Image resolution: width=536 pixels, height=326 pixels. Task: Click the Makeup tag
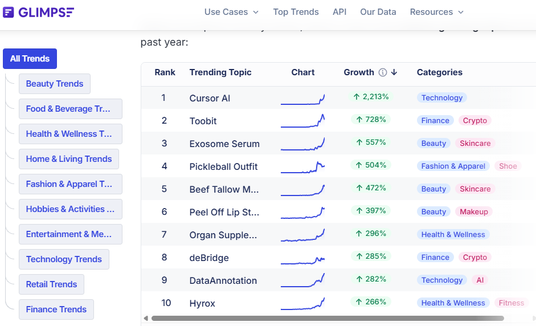474,212
